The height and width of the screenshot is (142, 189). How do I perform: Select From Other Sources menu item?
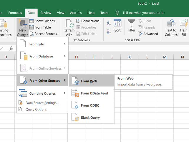coord(43,80)
